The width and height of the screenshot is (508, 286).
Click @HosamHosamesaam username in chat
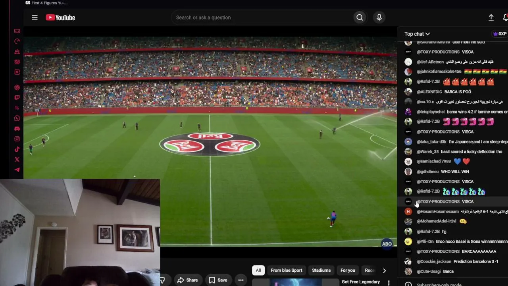437,212
